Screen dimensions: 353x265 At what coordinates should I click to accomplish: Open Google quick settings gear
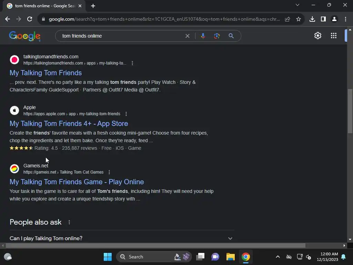point(317,36)
